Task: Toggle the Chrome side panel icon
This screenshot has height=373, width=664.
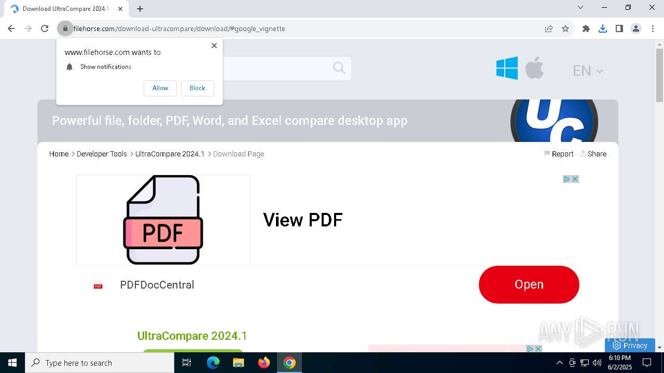Action: click(619, 28)
